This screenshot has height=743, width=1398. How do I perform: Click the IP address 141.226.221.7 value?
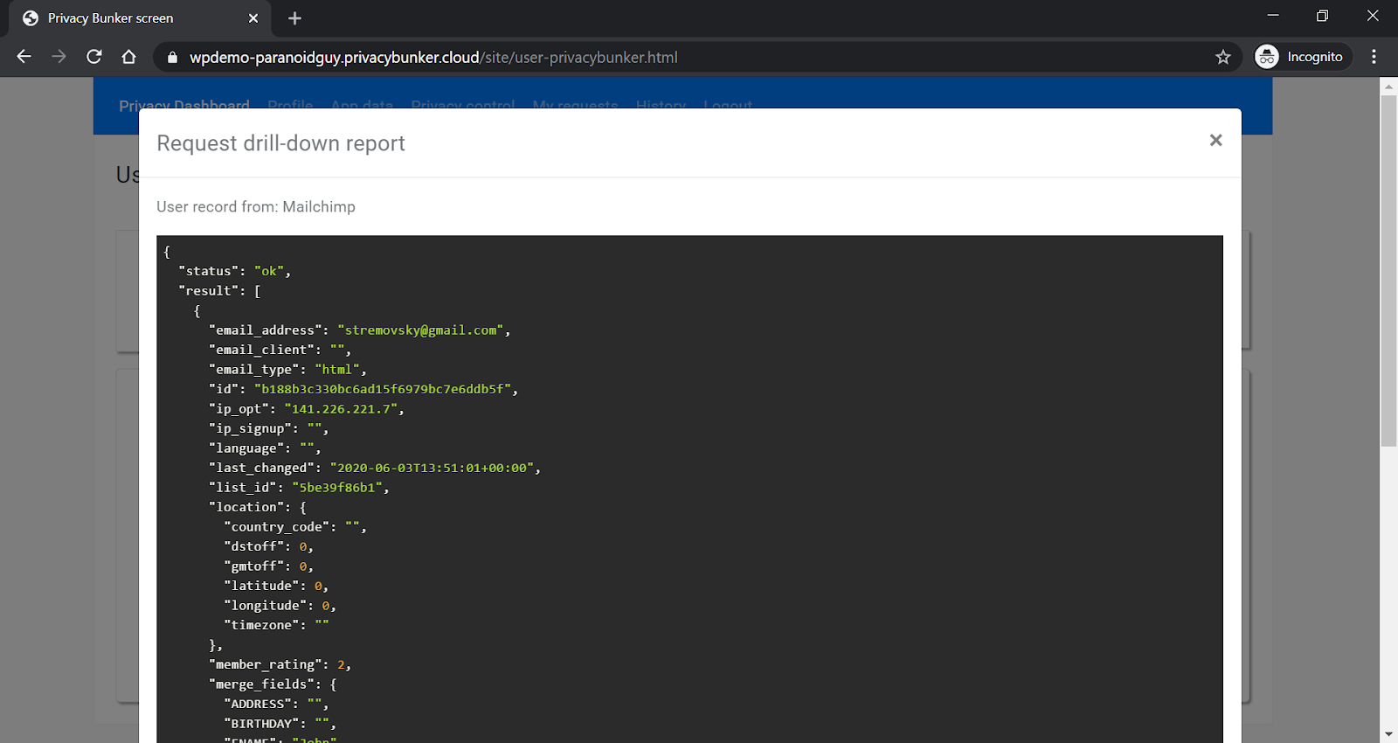click(341, 409)
